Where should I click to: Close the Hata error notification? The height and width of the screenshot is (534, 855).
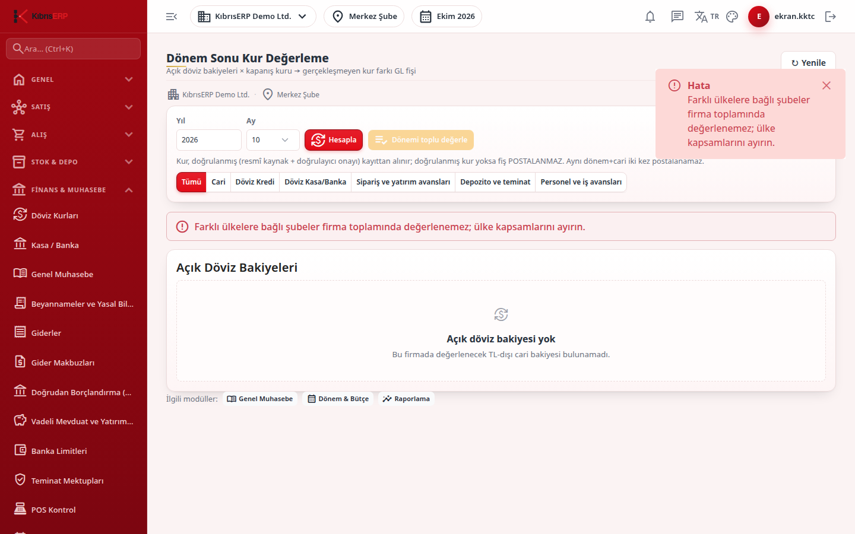coord(826,85)
